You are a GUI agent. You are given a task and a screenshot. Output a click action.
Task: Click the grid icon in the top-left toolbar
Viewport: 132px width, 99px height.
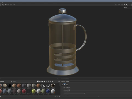coord(3,5)
